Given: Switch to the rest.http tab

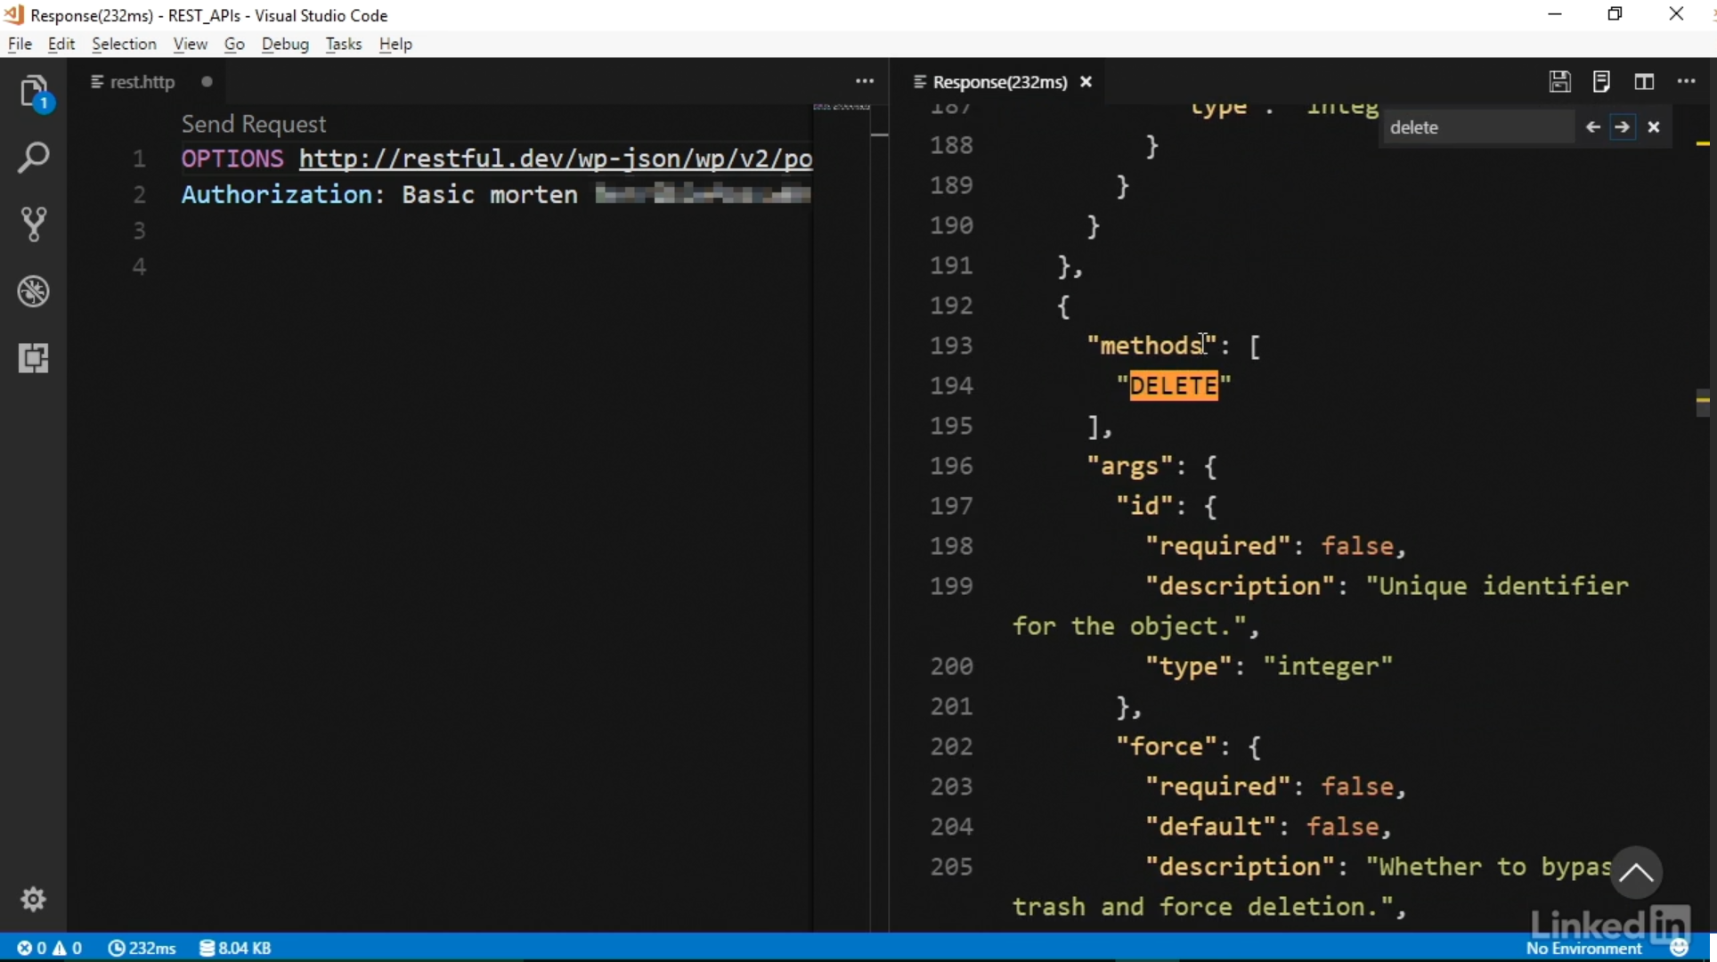Looking at the screenshot, I should 142,82.
